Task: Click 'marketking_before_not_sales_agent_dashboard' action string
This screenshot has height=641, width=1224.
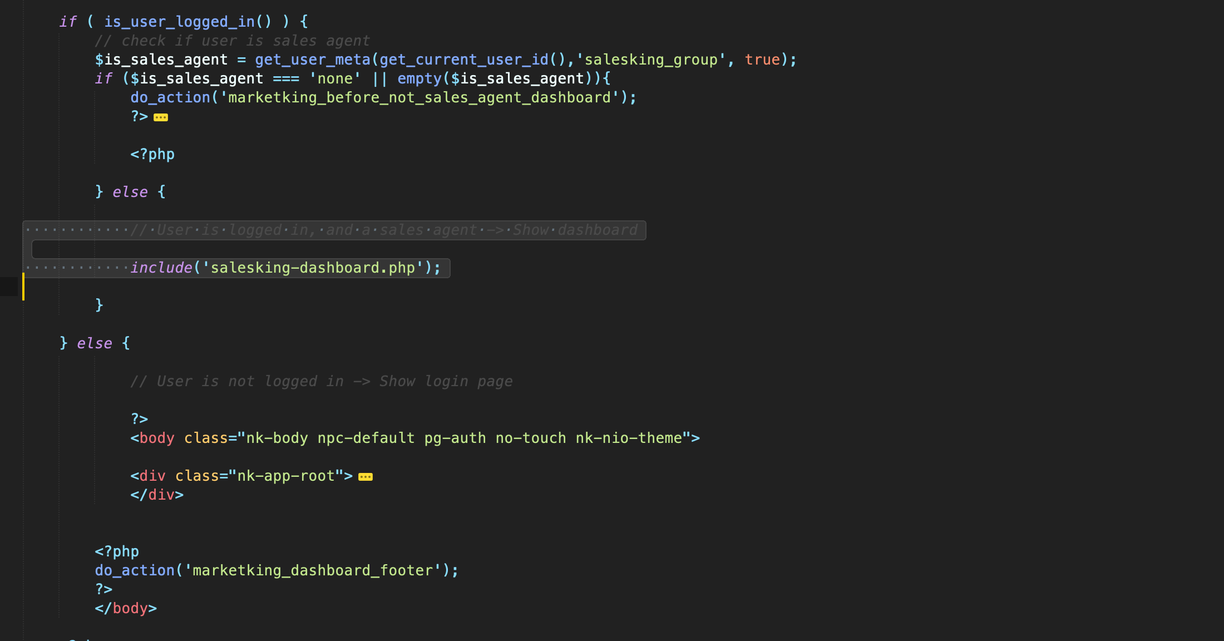Action: (419, 97)
